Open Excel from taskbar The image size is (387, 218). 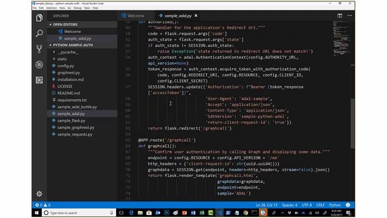click(x=202, y=213)
